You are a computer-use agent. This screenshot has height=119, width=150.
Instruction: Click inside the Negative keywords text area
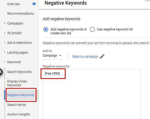[92, 94]
